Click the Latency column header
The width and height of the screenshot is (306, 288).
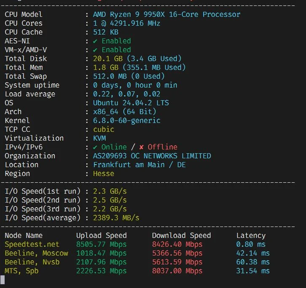[251, 236]
